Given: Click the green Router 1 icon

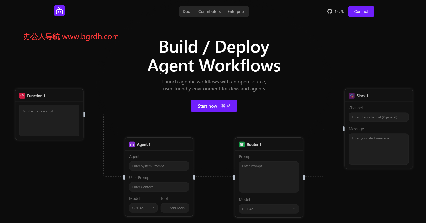Looking at the screenshot, I should click(242, 144).
